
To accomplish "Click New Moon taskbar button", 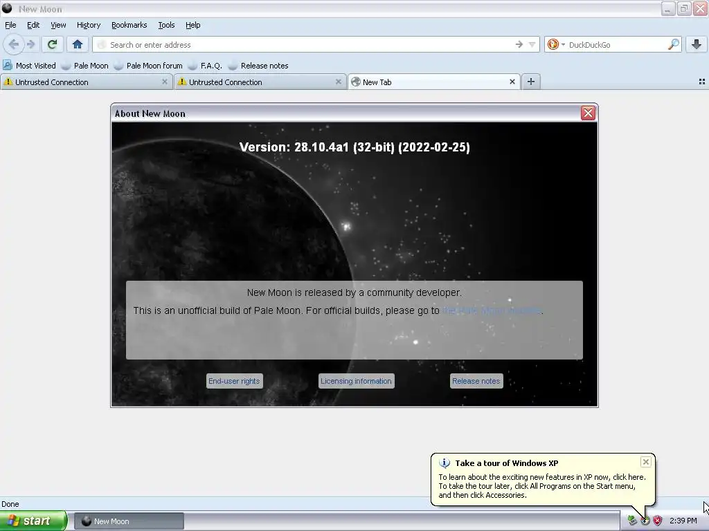I will 129,521.
